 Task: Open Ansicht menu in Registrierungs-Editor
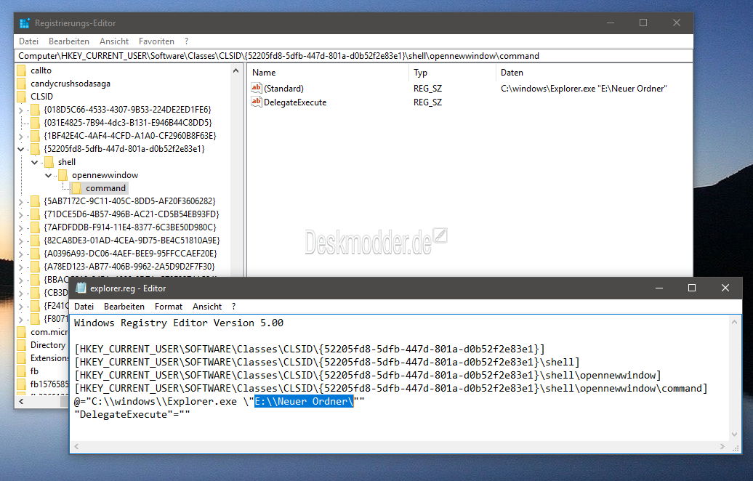(x=114, y=41)
